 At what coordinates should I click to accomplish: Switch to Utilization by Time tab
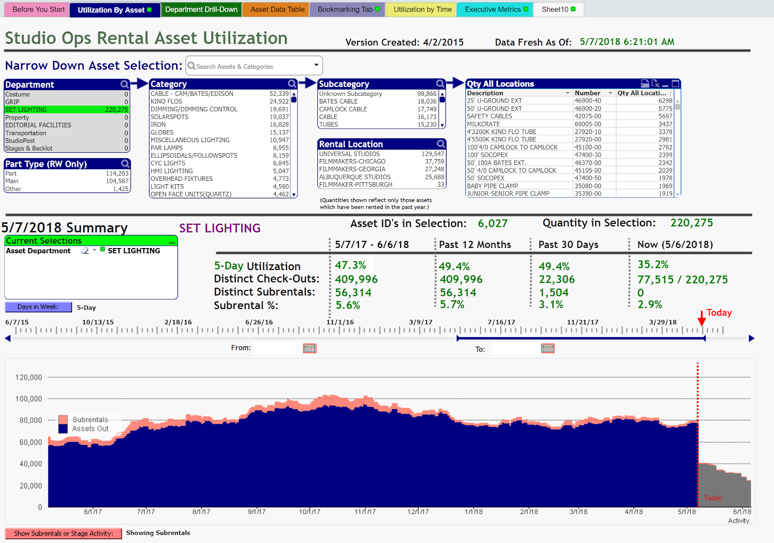(x=422, y=10)
